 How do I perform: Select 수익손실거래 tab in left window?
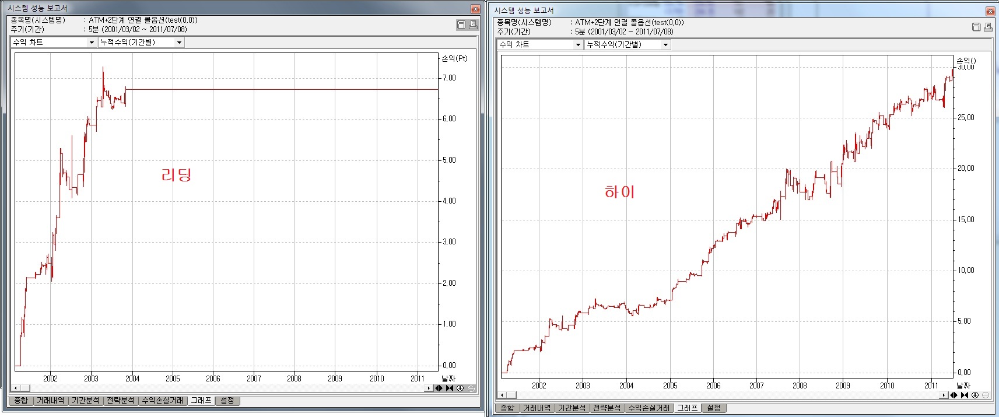(x=163, y=401)
